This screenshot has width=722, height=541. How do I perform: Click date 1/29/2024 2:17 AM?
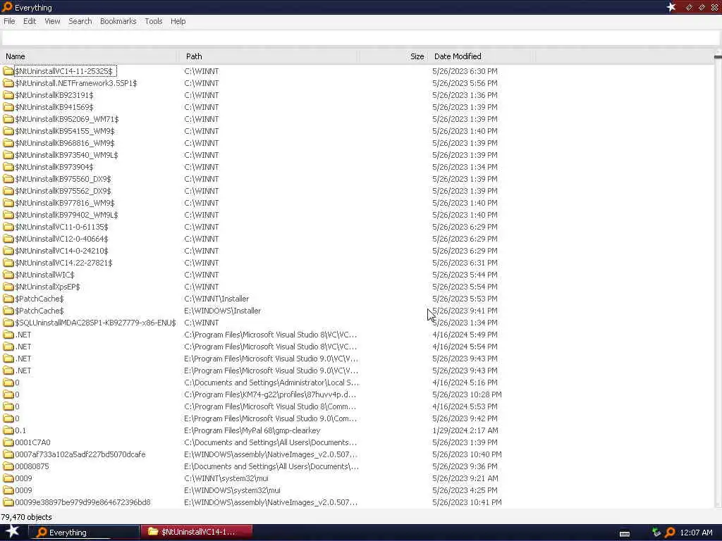click(465, 430)
